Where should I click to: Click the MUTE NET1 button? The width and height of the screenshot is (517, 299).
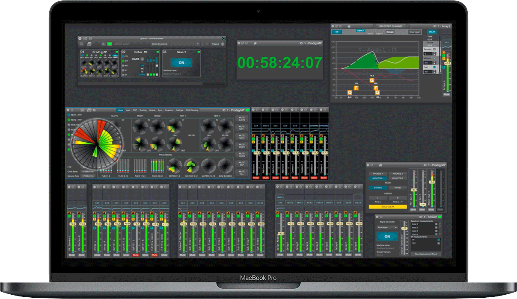click(241, 128)
